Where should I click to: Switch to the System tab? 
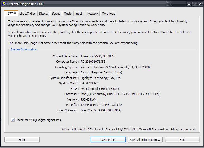(x=11, y=13)
